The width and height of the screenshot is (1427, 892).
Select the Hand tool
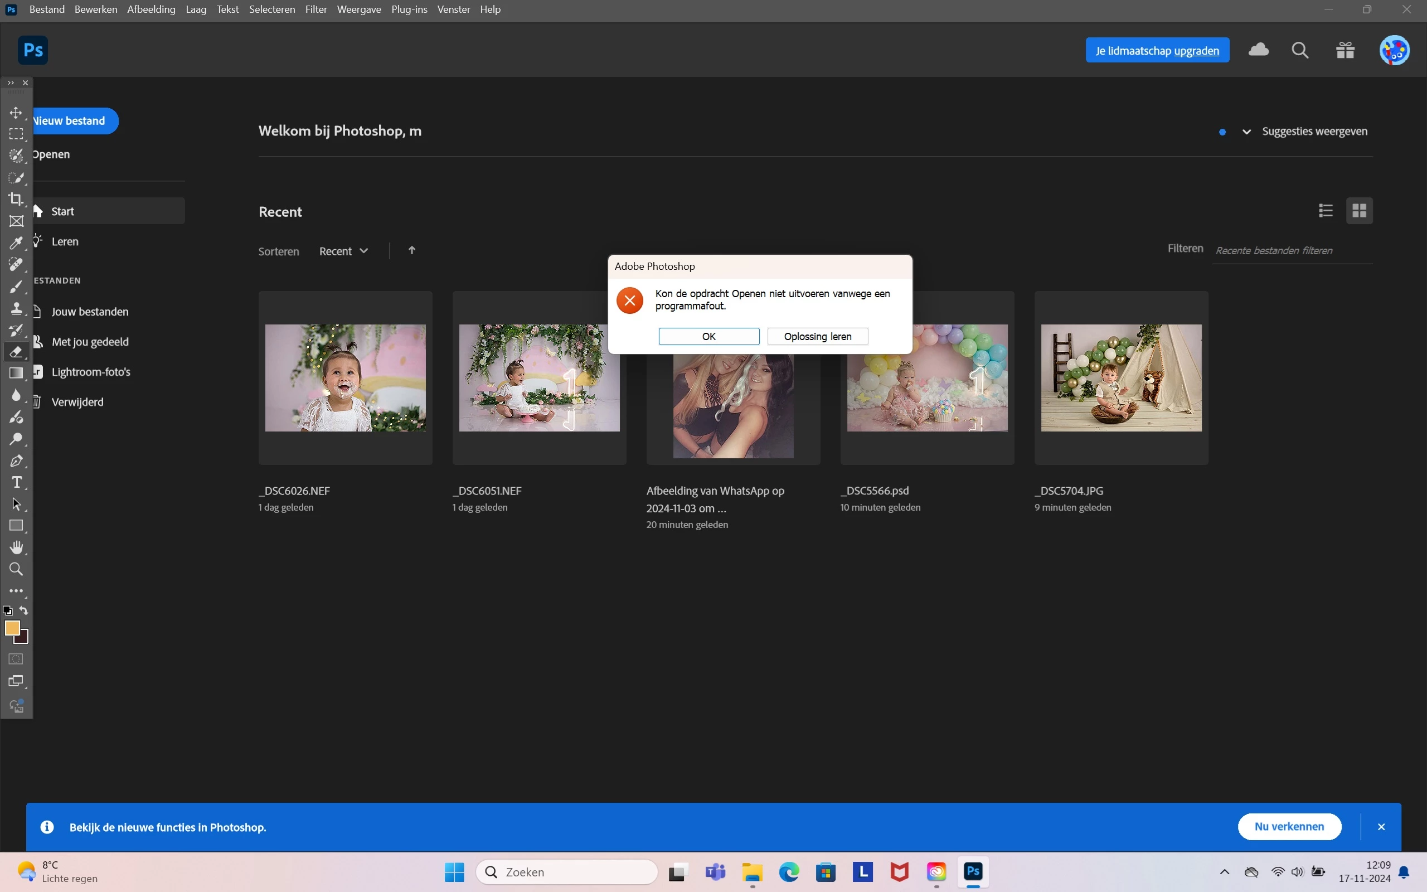(16, 547)
